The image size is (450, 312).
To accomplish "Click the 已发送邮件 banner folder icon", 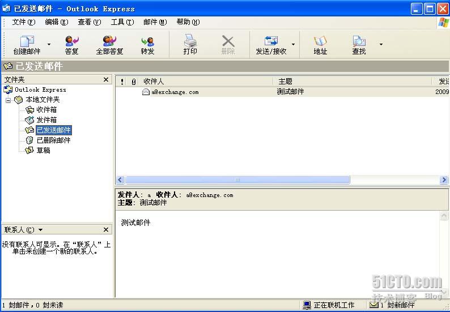I will point(8,66).
